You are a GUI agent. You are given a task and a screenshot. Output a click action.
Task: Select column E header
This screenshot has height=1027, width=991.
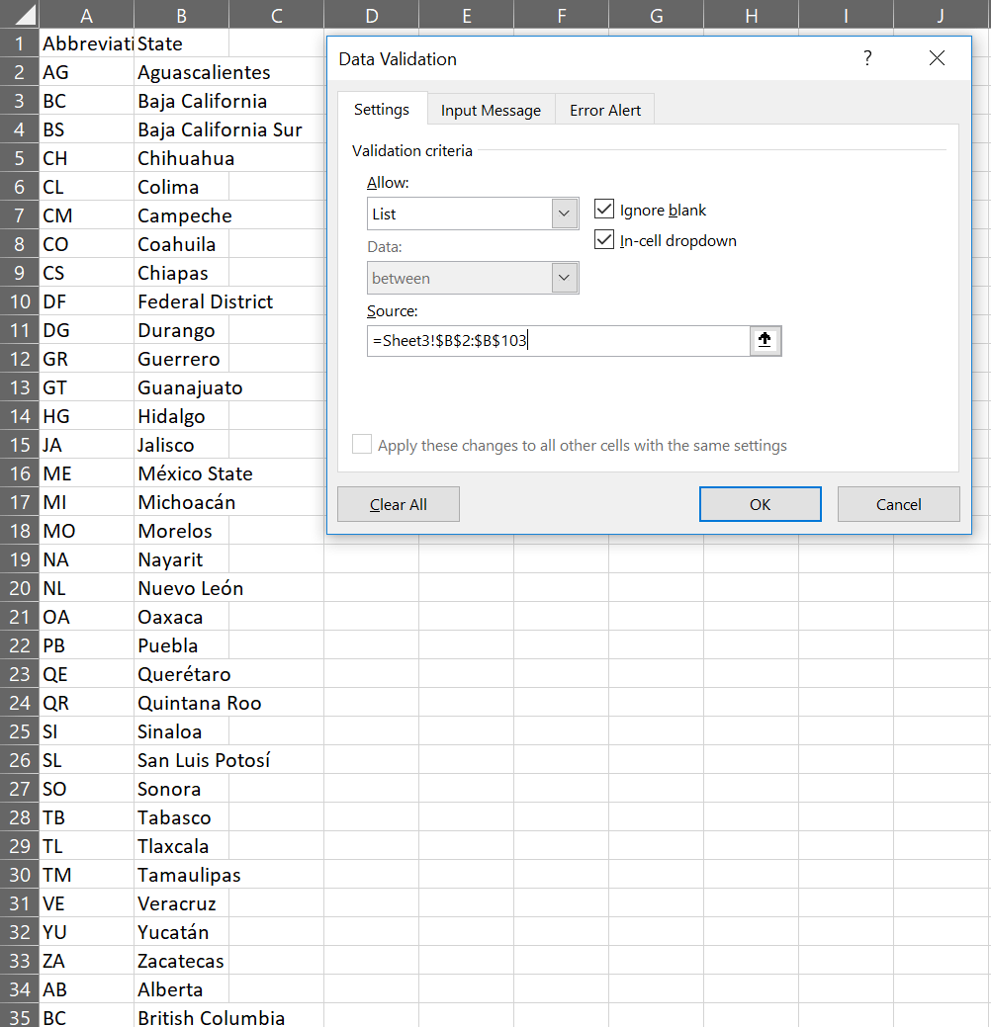pyautogui.click(x=466, y=14)
